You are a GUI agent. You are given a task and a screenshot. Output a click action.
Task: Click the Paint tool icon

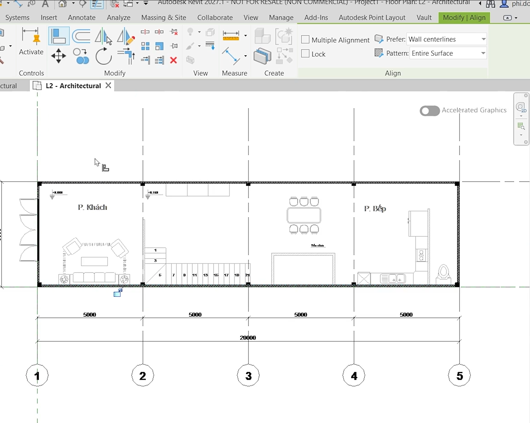point(190,46)
